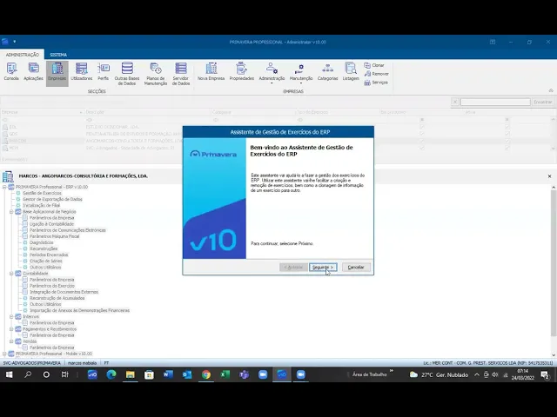Collapse the Internos tree node
The height and width of the screenshot is (417, 557).
(11, 316)
